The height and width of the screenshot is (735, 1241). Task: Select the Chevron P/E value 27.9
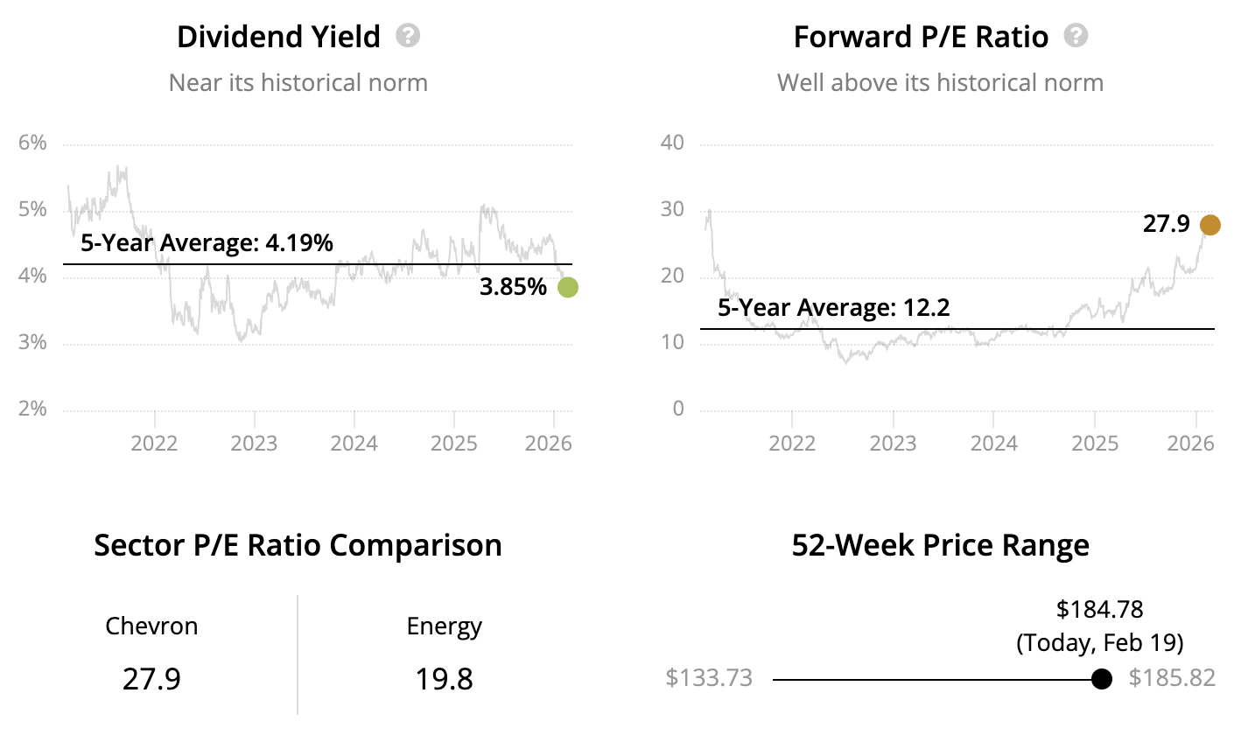pos(151,679)
